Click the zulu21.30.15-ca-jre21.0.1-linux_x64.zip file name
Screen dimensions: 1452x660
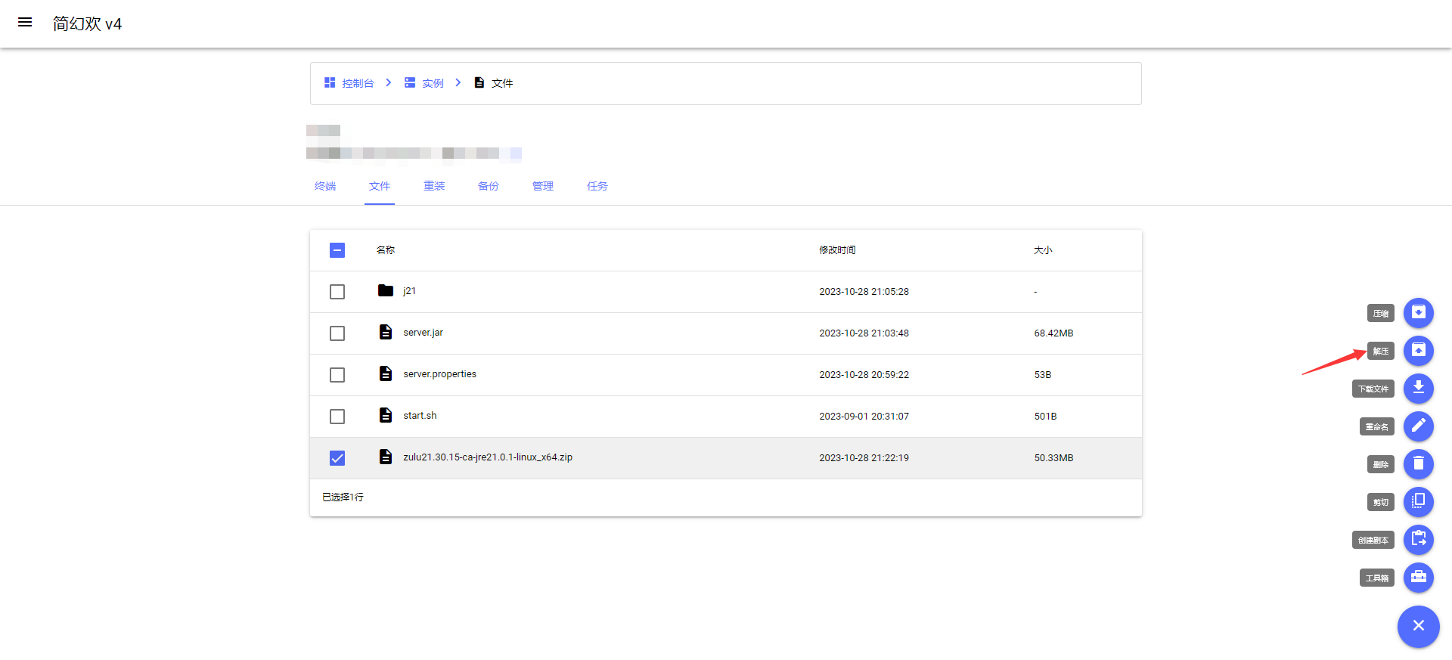pos(488,457)
